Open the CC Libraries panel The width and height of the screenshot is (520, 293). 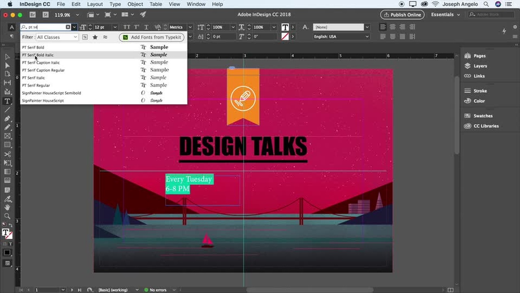pyautogui.click(x=486, y=126)
